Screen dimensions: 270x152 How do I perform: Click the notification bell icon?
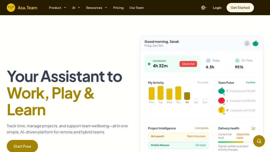[x=247, y=43]
